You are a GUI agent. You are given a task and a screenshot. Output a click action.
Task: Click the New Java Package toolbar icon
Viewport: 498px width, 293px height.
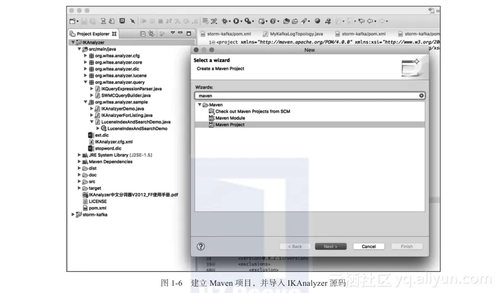(262, 21)
